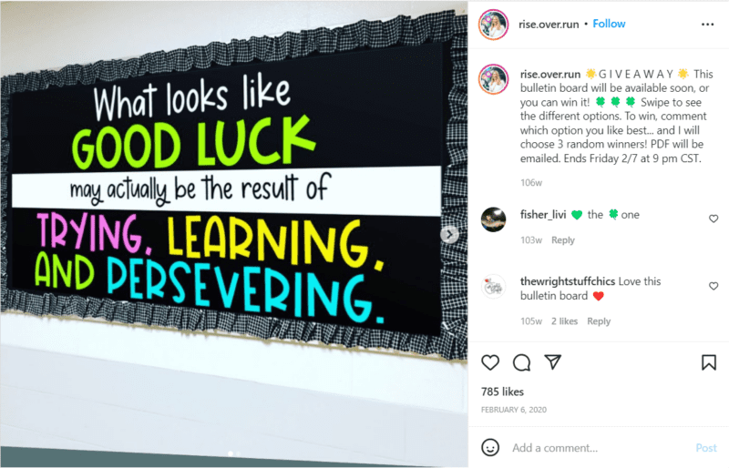Like the post with heart icon

[x=490, y=362]
